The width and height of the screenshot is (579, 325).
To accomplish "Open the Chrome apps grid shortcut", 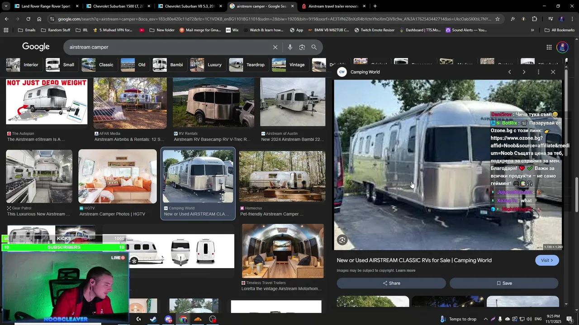I will 6,30.
